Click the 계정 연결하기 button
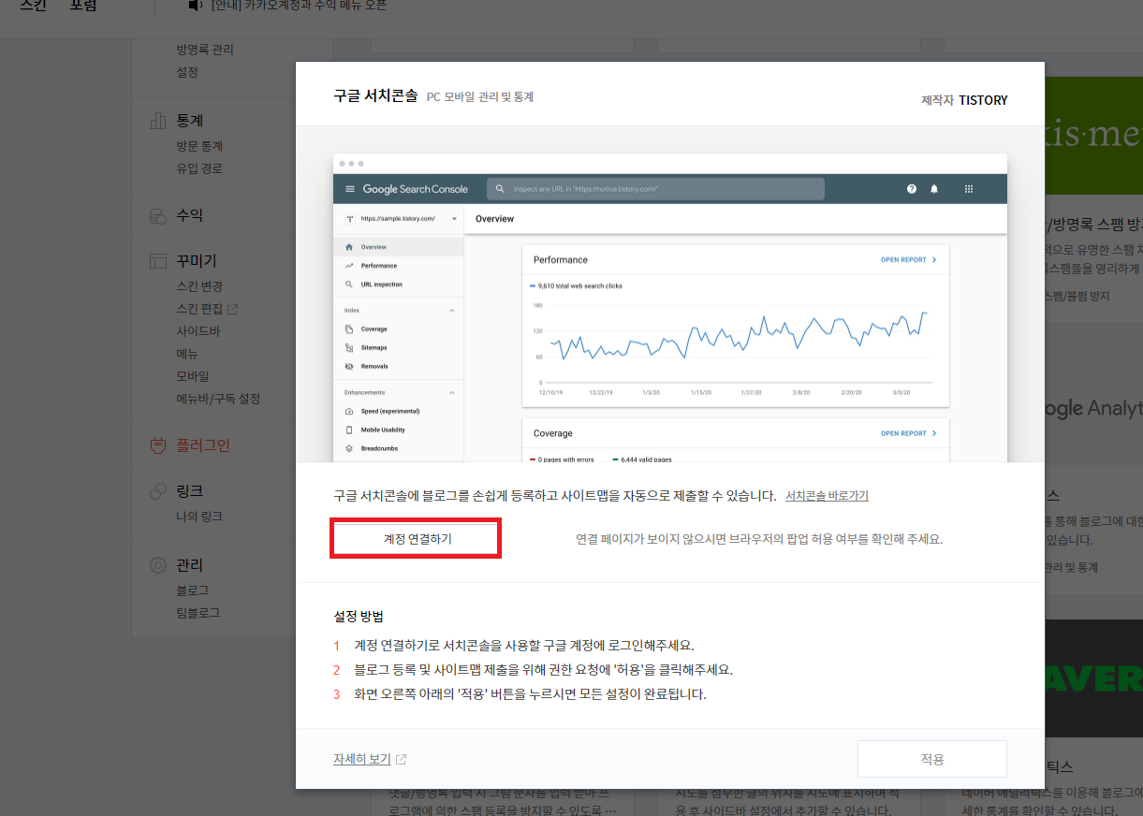Screen dimensions: 1143x816 pos(417,539)
